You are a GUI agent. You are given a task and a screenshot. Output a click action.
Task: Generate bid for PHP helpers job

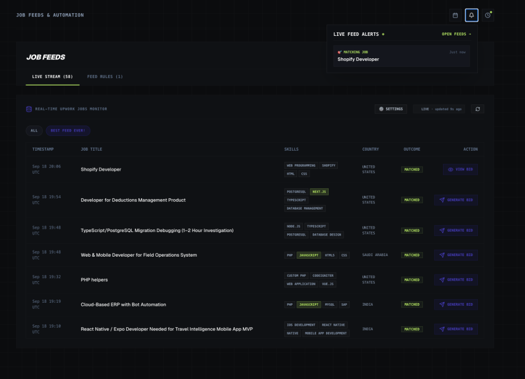click(x=456, y=280)
